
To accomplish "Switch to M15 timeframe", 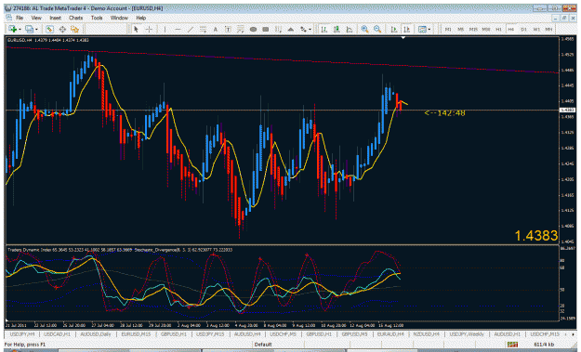I will tap(473, 29).
